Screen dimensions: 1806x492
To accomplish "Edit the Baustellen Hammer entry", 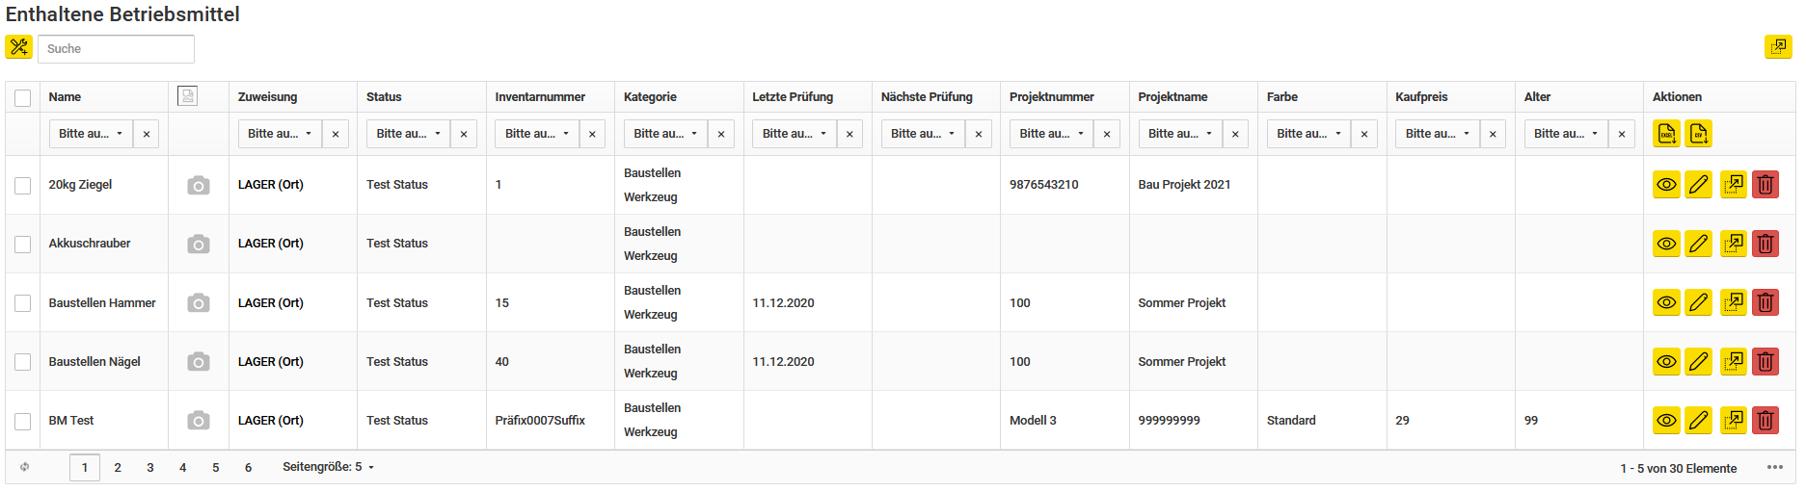I will 1699,302.
